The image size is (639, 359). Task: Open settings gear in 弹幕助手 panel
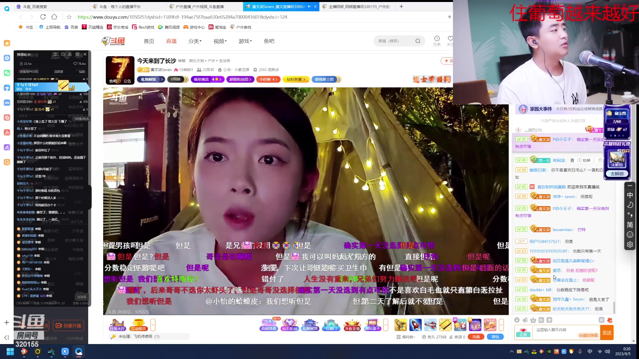[x=78, y=54]
